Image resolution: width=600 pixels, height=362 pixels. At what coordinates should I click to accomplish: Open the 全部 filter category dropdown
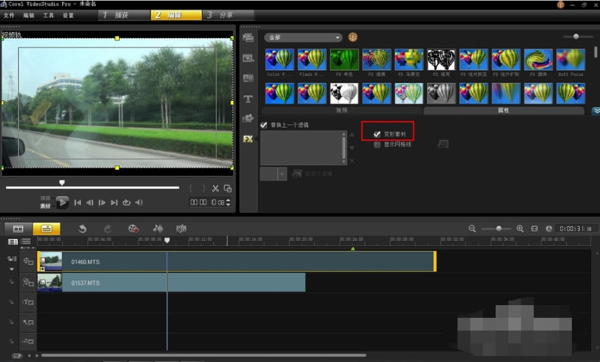[x=303, y=37]
